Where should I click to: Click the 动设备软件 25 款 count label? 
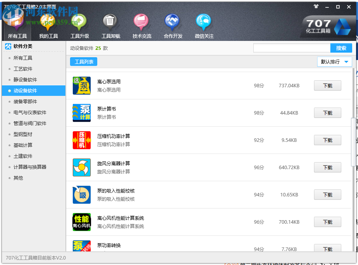coord(89,48)
